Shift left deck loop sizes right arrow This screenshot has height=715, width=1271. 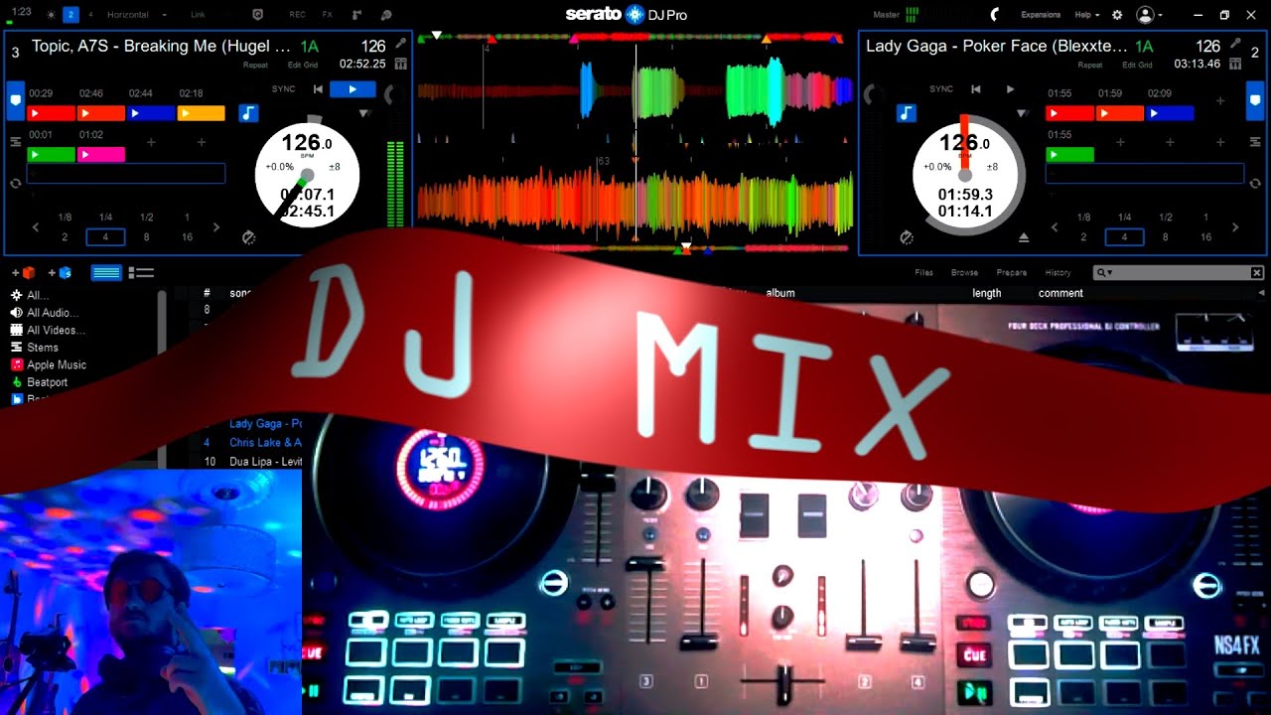tap(216, 227)
